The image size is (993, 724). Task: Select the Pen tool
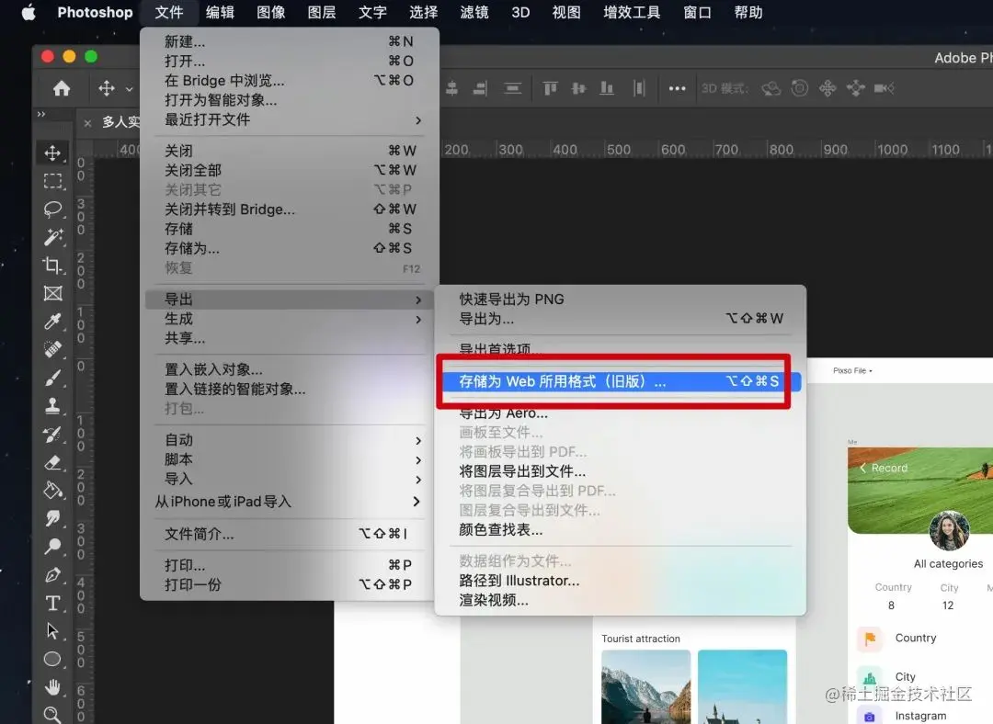pos(53,575)
